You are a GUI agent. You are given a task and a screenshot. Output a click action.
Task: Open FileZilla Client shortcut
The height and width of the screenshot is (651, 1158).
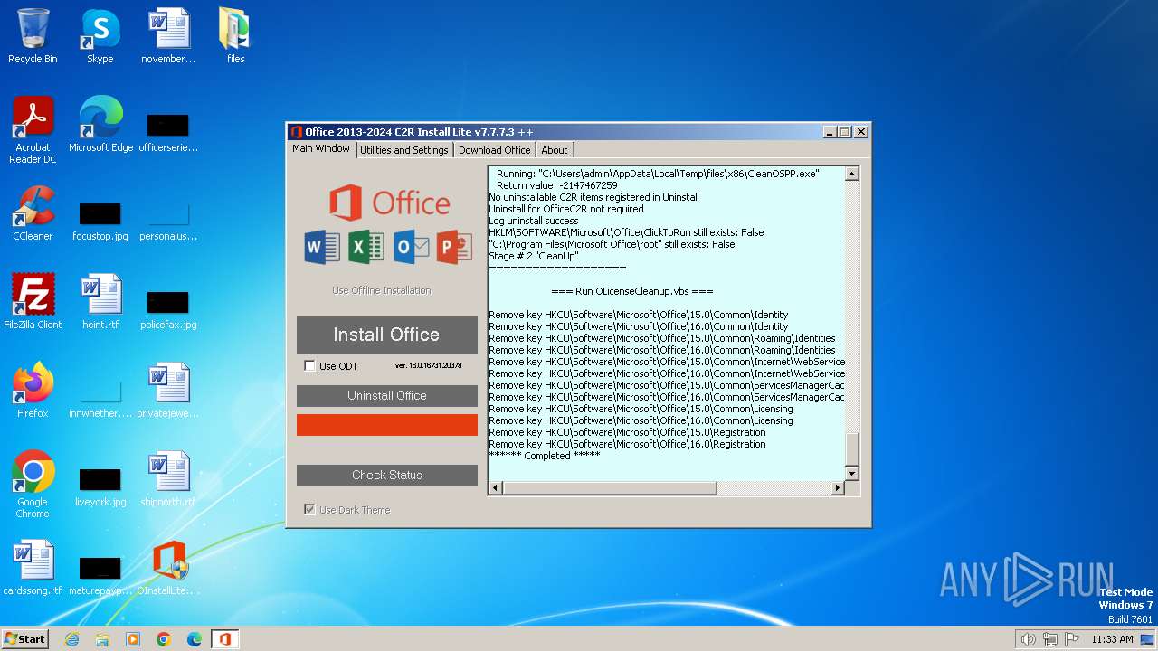[33, 302]
